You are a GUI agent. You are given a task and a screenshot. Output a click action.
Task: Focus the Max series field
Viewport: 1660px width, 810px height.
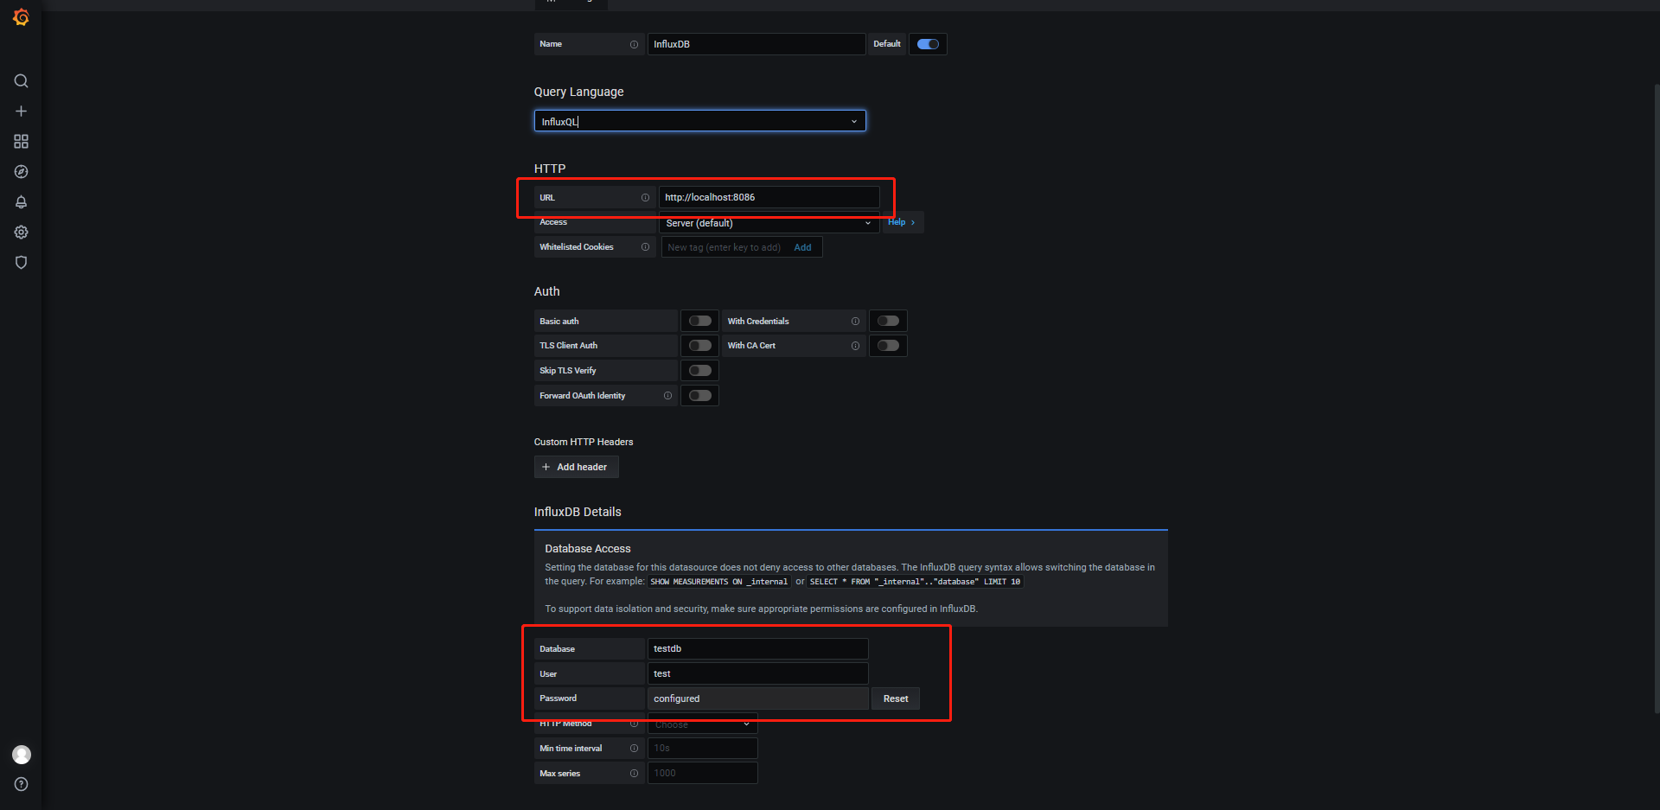pos(703,774)
